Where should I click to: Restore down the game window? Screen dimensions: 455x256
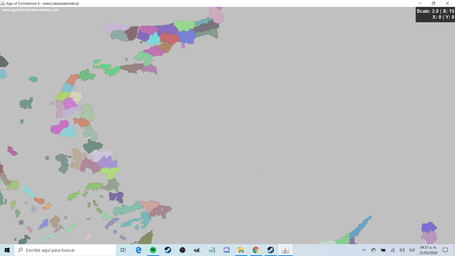click(433, 3)
